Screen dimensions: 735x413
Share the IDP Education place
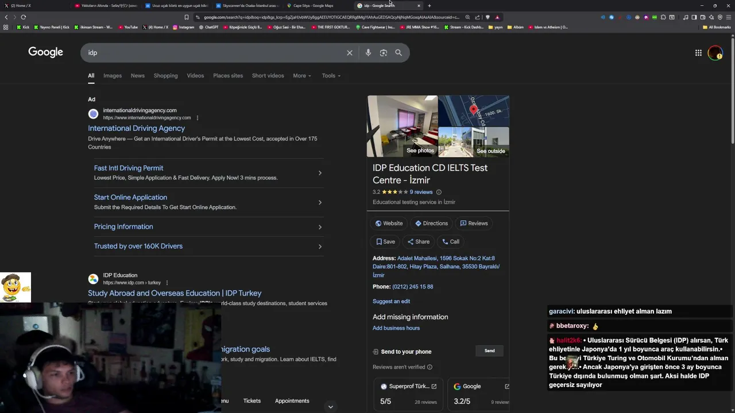pyautogui.click(x=419, y=241)
